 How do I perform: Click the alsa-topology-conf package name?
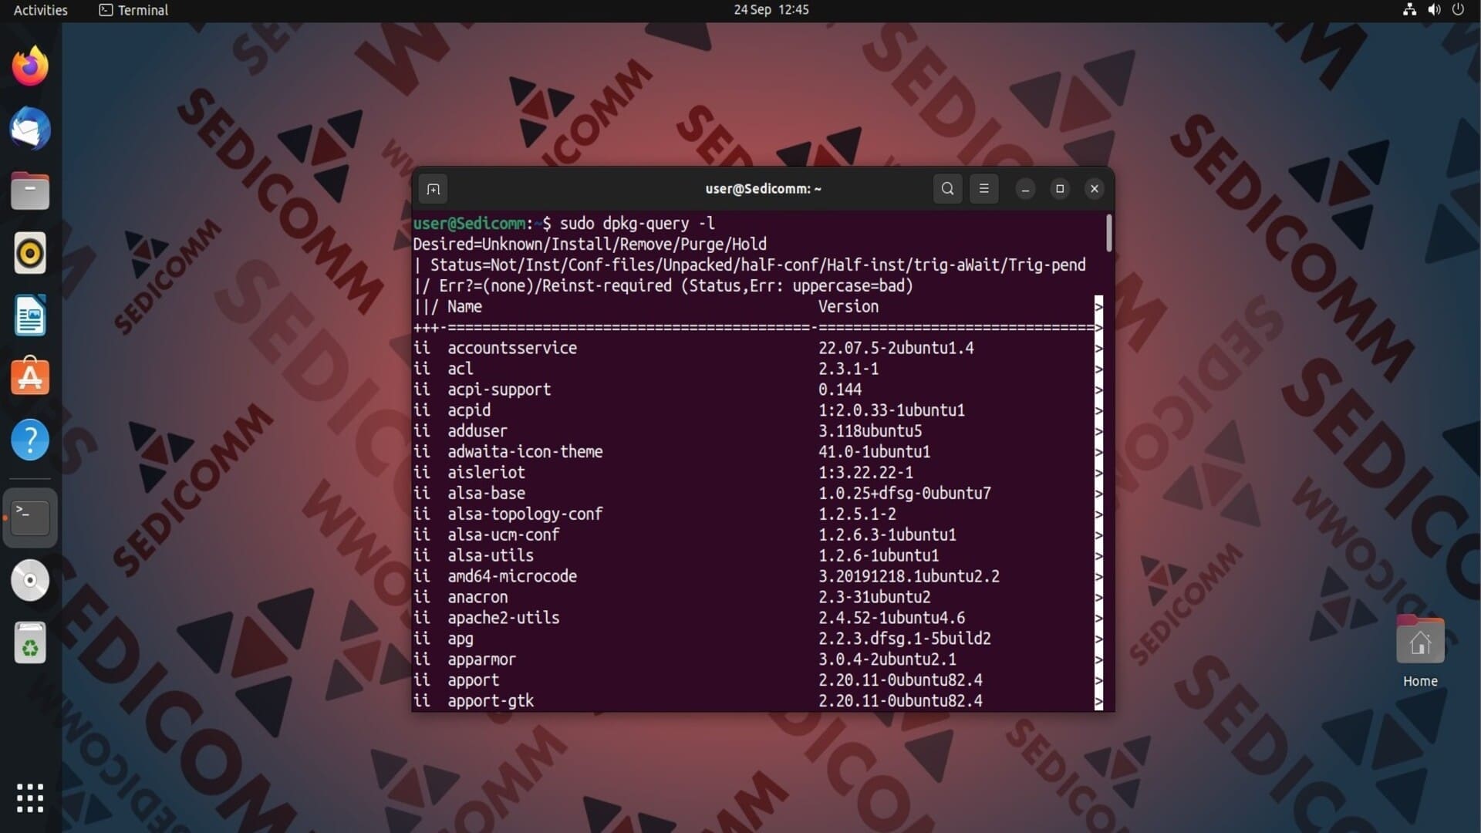525,514
